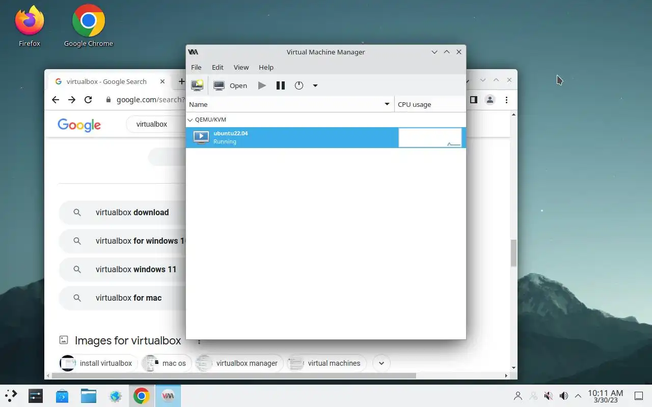Open Discover software store in taskbar
This screenshot has width=652, height=407.
tap(62, 396)
